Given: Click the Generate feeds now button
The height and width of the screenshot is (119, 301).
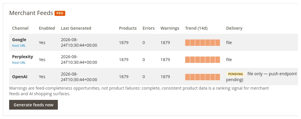Looking at the screenshot, I should 33,105.
